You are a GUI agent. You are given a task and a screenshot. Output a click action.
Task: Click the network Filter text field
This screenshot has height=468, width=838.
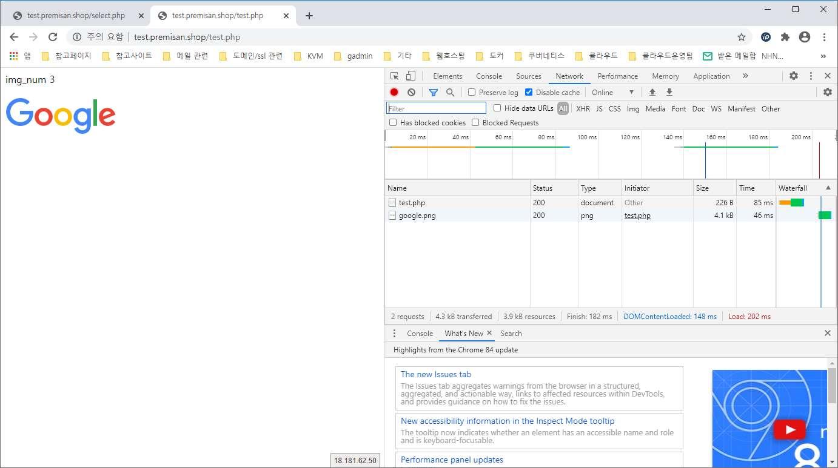point(437,108)
